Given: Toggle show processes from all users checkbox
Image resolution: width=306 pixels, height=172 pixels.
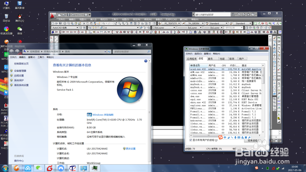Looking at the screenshot, I should click(x=191, y=140).
